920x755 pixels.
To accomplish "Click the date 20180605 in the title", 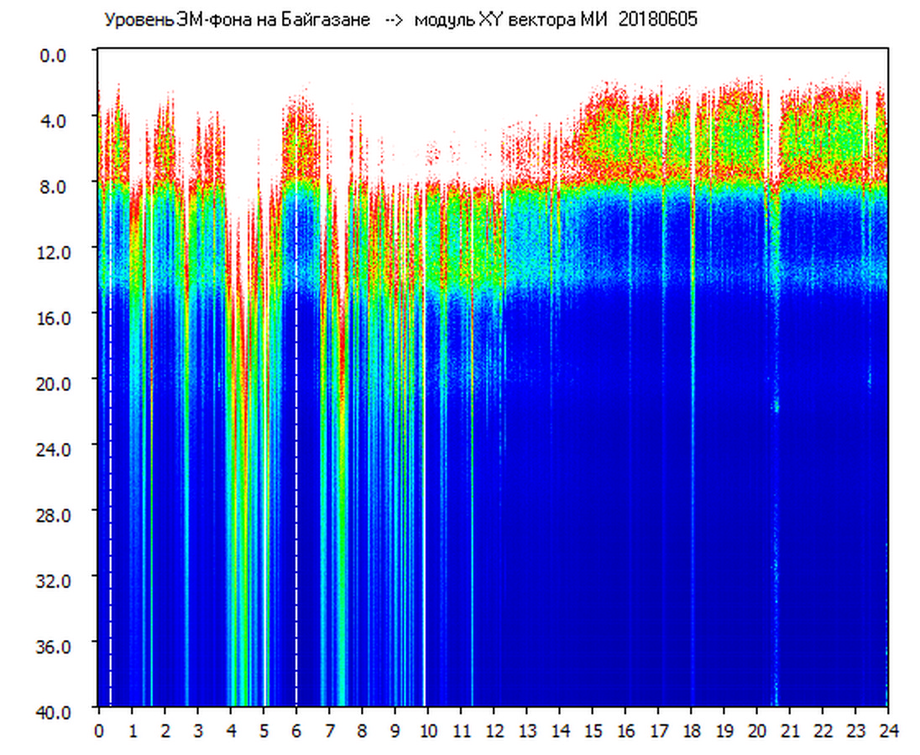I will click(657, 21).
